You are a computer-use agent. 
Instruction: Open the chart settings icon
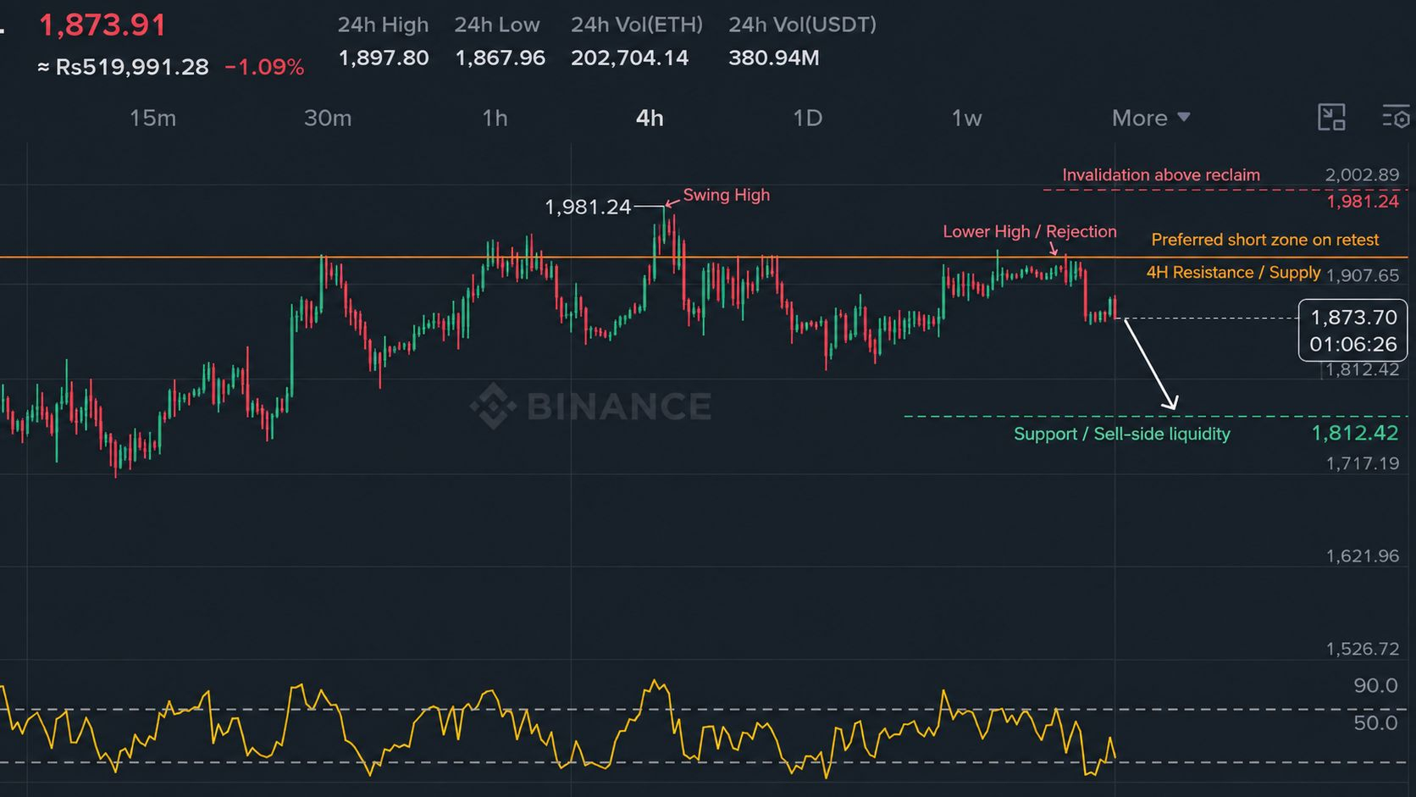pos(1397,118)
